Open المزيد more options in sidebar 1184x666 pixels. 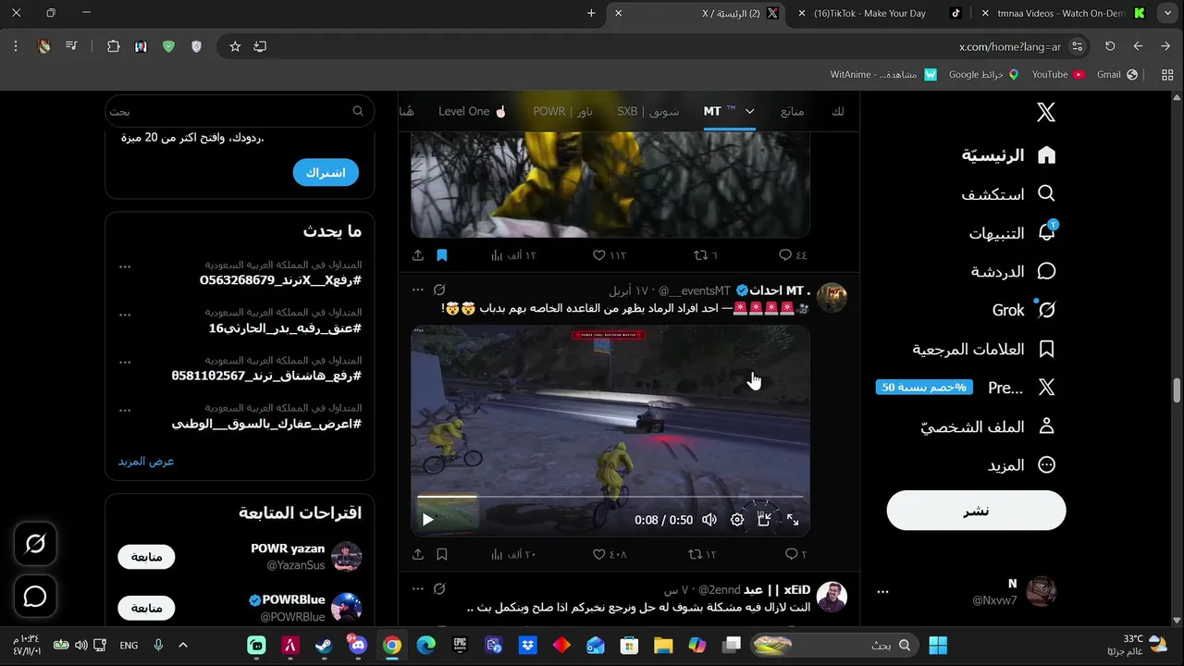[1022, 465]
